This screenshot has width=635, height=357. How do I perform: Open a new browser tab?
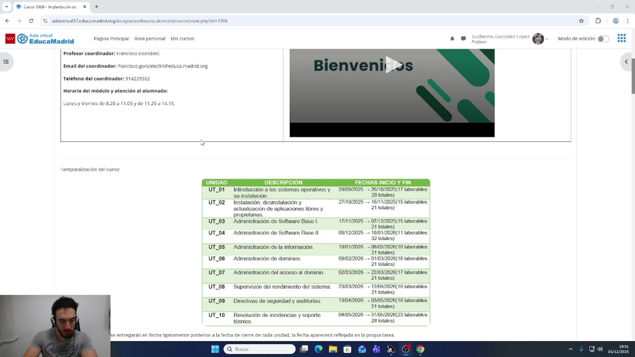(97, 7)
